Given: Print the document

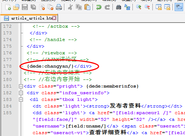Looking at the screenshot, I should click(59, 7).
